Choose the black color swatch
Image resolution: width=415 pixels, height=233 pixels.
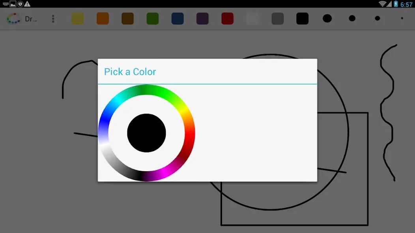click(x=303, y=18)
